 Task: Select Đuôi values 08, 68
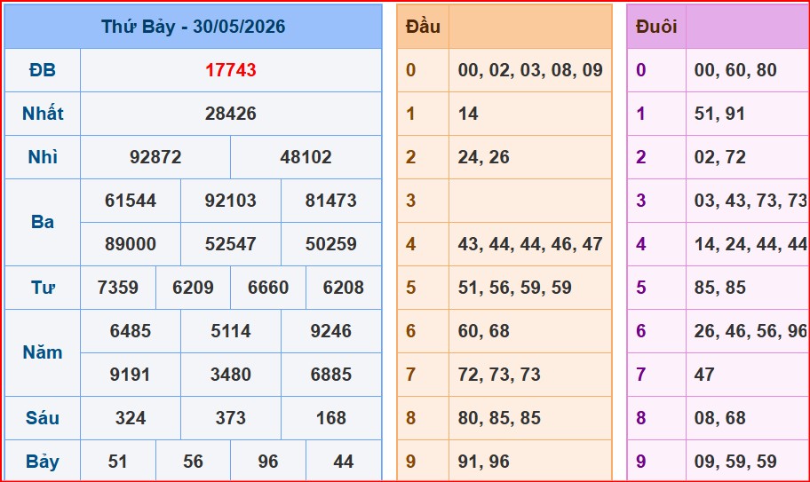tap(719, 418)
